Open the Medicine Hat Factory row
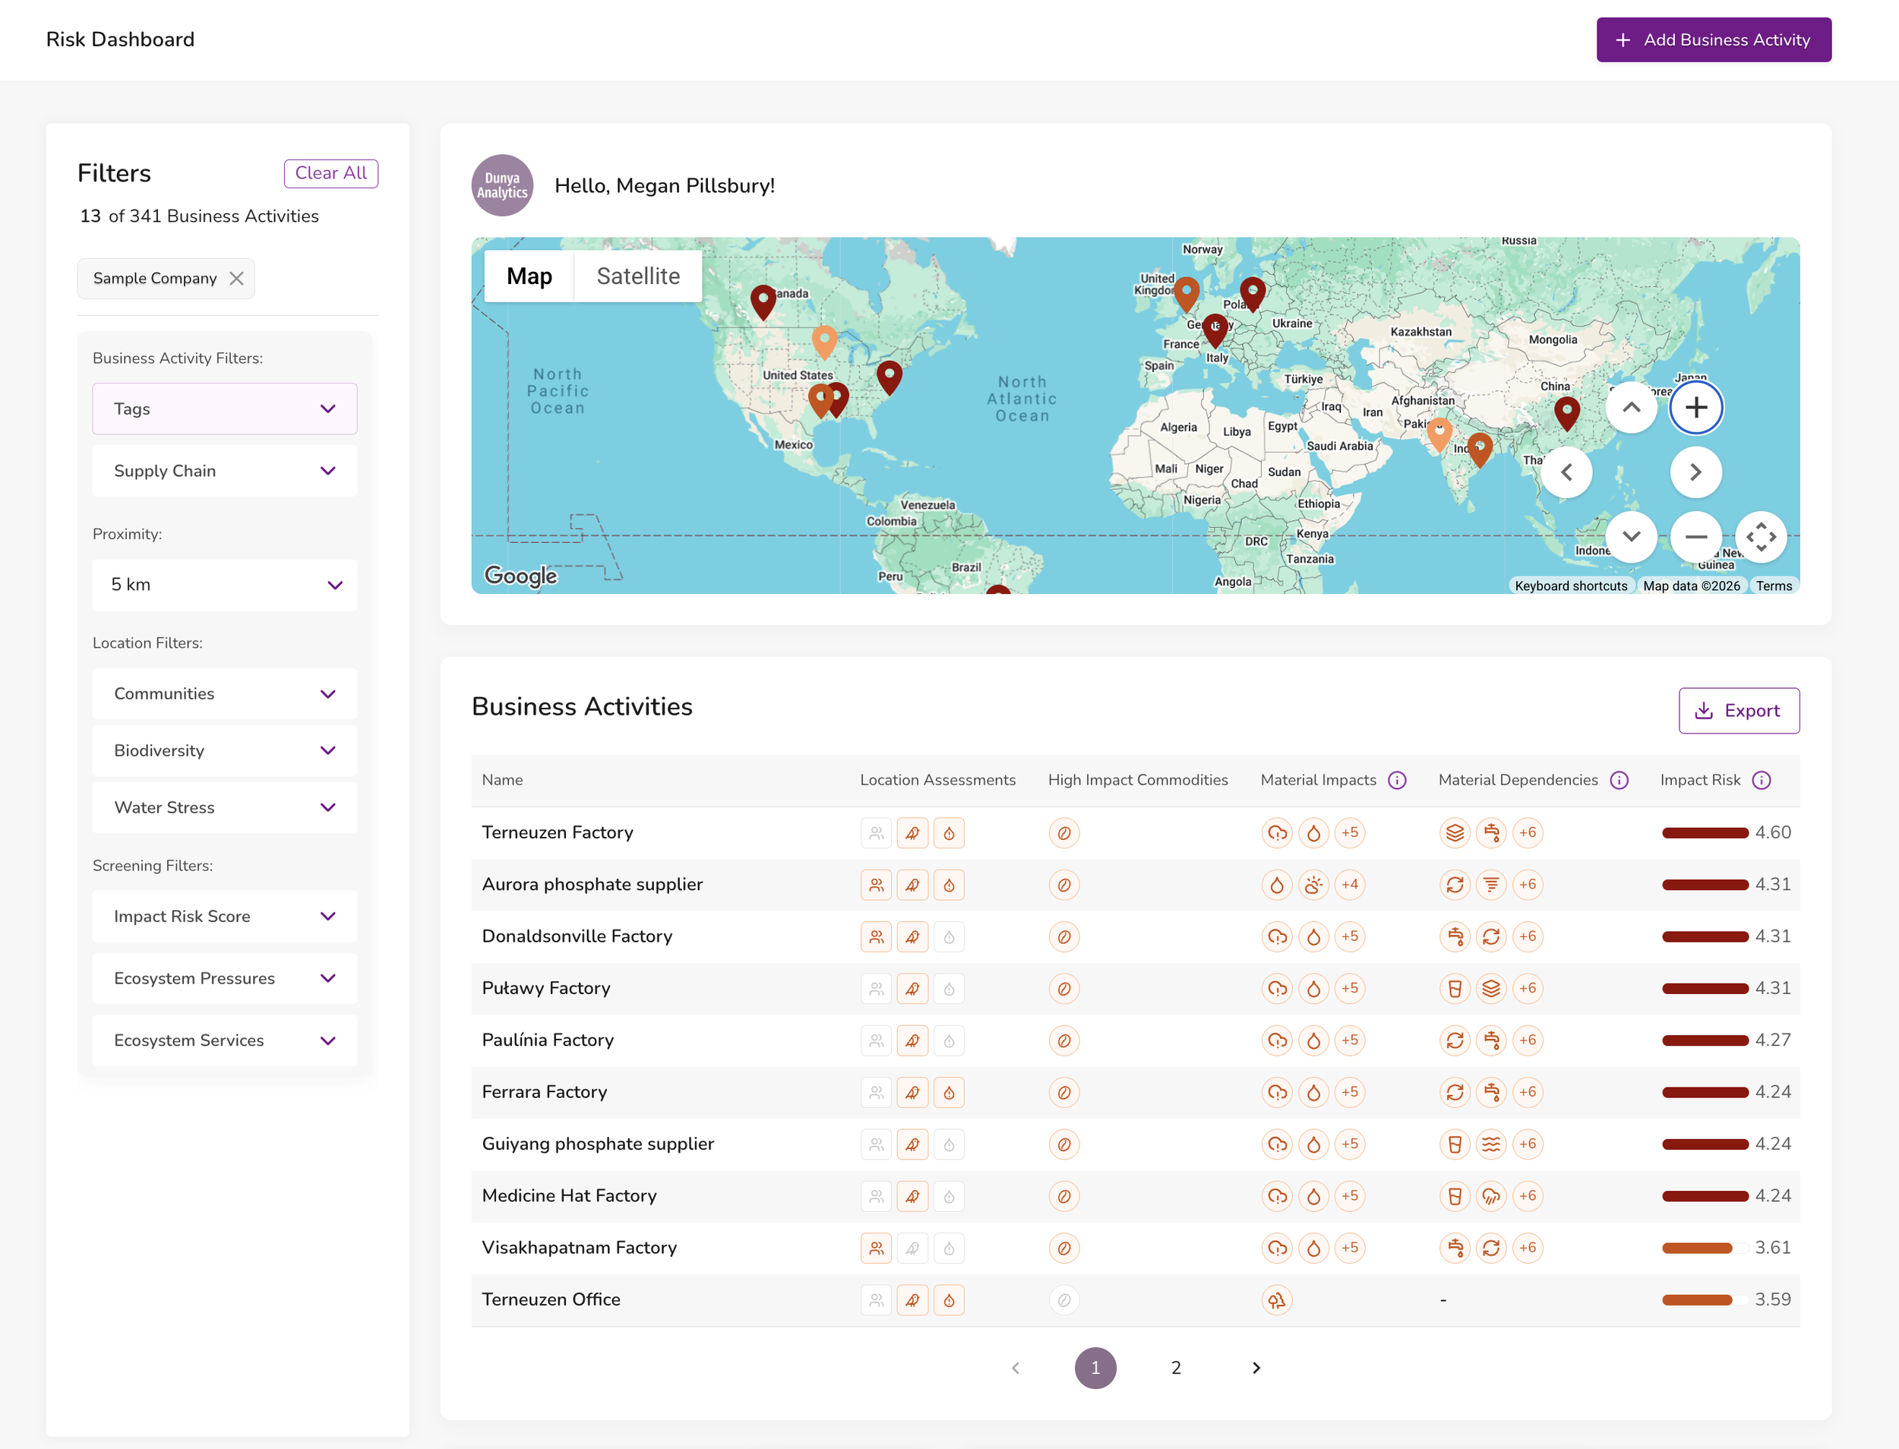The height and width of the screenshot is (1449, 1899). coord(1136,1196)
